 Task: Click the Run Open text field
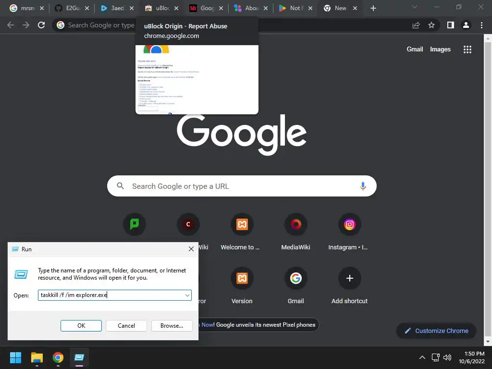pyautogui.click(x=111, y=295)
